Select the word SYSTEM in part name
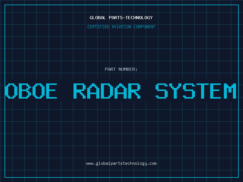Image resolution: width=243 pixels, height=182 pixels. (x=196, y=91)
